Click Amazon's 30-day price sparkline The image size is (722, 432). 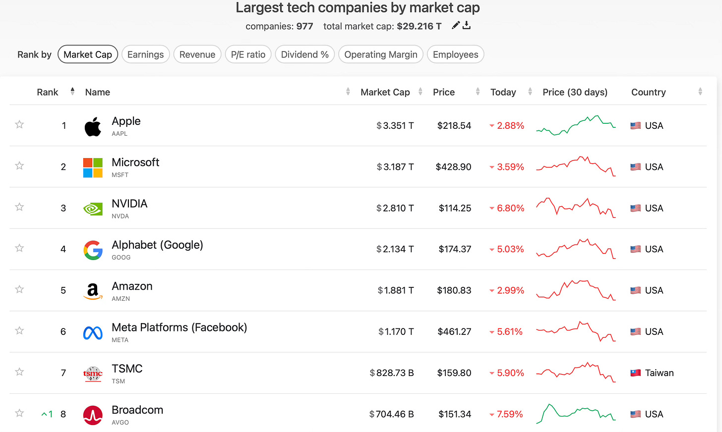(576, 290)
